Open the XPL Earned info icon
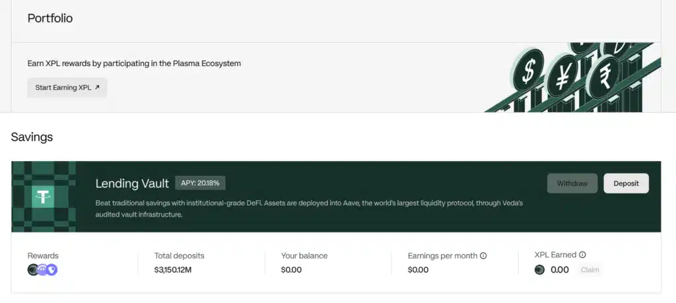This screenshot has height=303, width=676. pyautogui.click(x=582, y=255)
